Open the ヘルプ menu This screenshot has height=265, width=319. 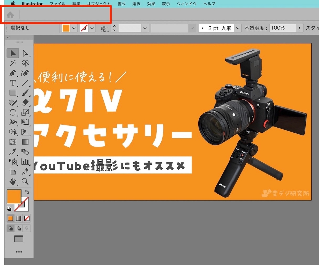tap(209, 4)
